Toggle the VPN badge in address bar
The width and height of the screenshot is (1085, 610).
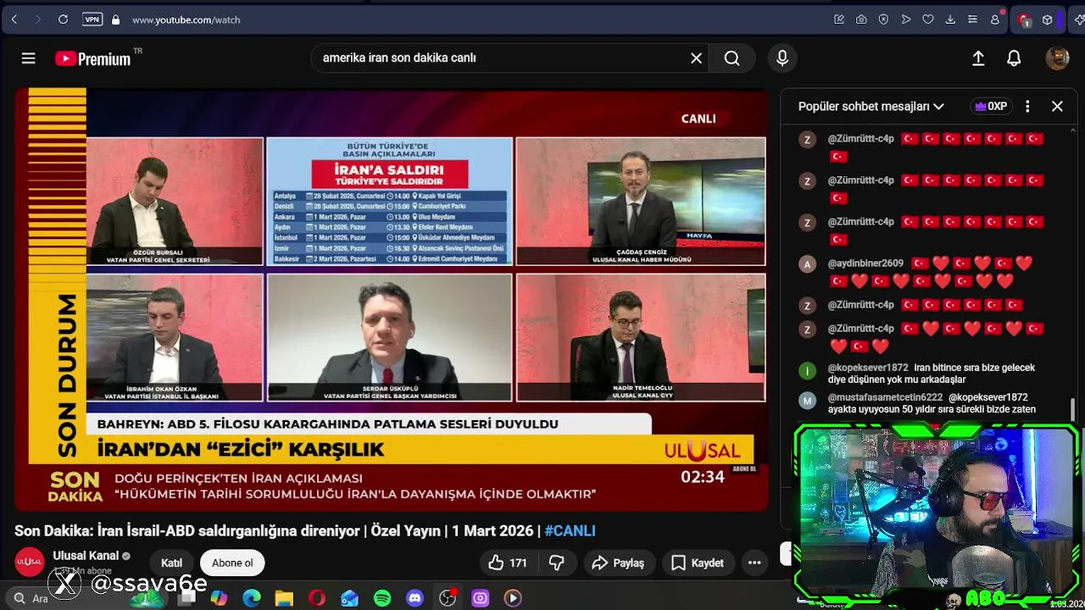click(92, 19)
